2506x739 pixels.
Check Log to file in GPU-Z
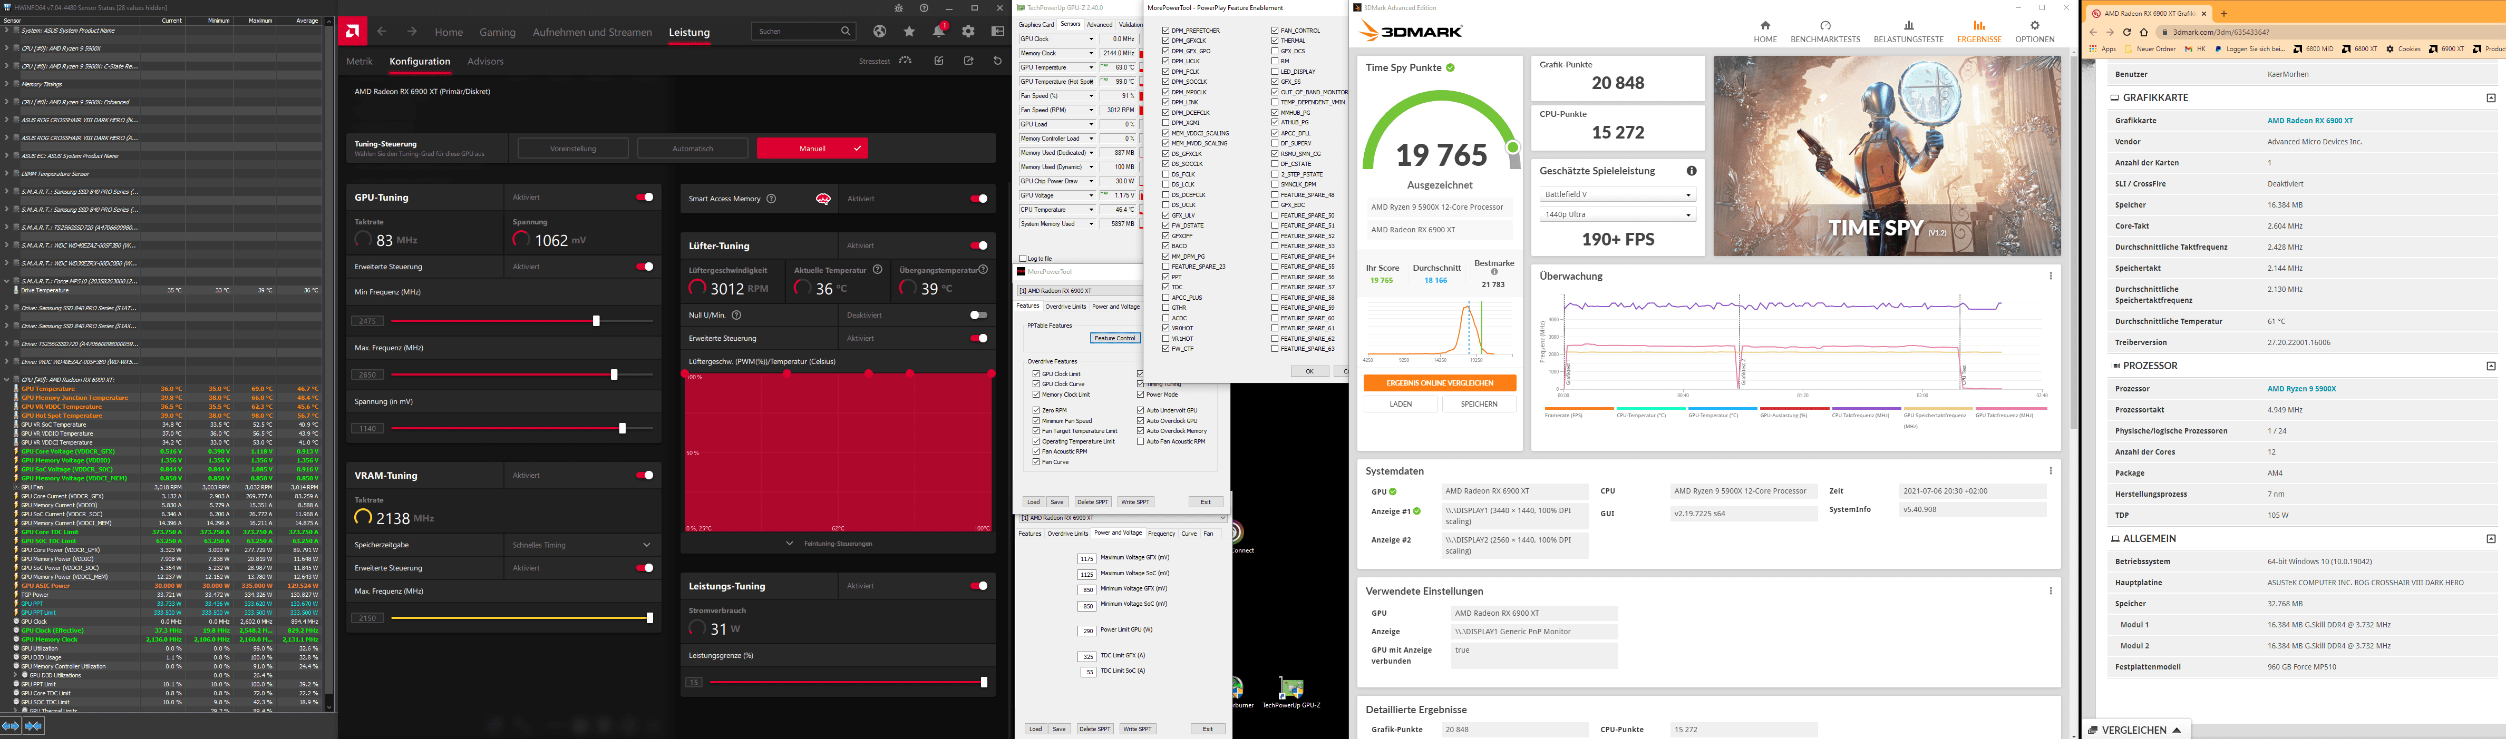pyautogui.click(x=1023, y=259)
